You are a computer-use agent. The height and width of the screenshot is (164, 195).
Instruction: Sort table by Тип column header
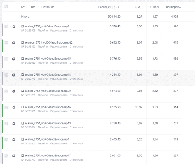(33, 7)
